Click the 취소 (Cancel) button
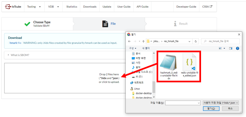 coord(230,109)
